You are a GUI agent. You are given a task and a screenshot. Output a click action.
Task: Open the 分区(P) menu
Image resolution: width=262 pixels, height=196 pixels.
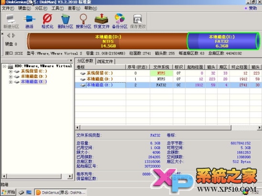41,8
